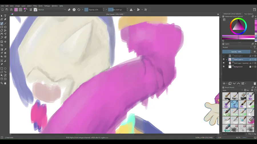This screenshot has width=257, height=144.
Task: Expand the opacity slider options arrow
Action: coord(106,10)
